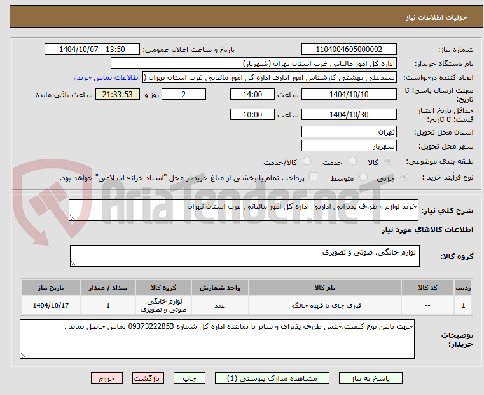Click the unit cell عدد

[220, 305]
